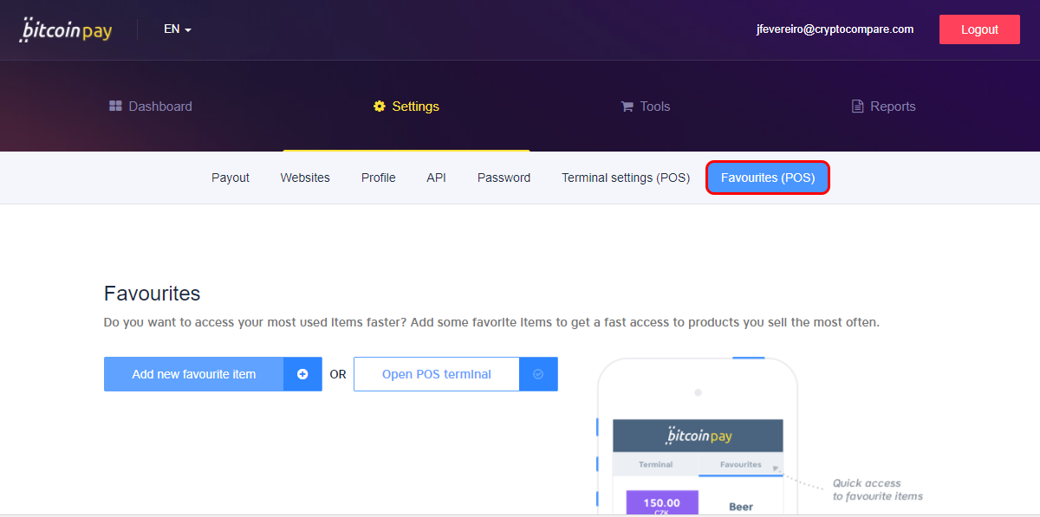Switch to the Websites tab
Image resolution: width=1040 pixels, height=517 pixels.
click(305, 178)
